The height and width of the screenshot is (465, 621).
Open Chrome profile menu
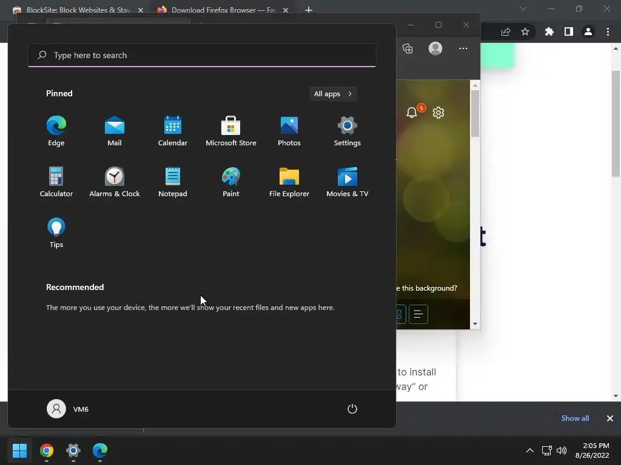click(588, 31)
